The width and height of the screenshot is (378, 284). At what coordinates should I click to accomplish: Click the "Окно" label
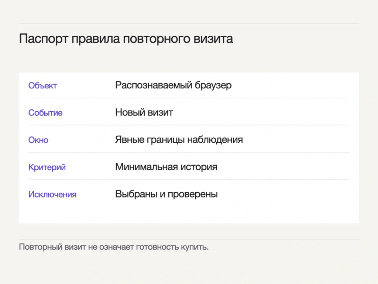pyautogui.click(x=38, y=140)
